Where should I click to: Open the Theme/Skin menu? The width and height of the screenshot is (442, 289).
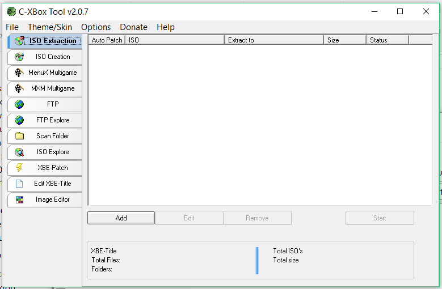(x=50, y=27)
